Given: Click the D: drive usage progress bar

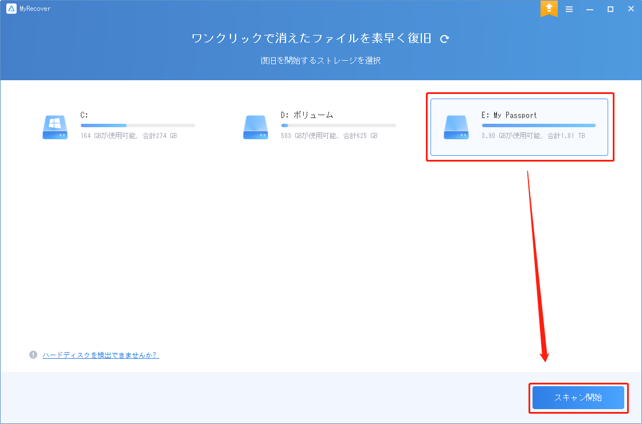Looking at the screenshot, I should (338, 125).
